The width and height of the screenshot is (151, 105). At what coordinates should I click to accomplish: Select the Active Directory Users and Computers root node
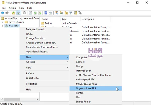click(x=22, y=18)
